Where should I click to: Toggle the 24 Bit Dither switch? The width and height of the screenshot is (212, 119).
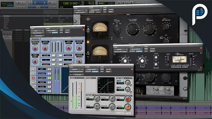[60, 55]
